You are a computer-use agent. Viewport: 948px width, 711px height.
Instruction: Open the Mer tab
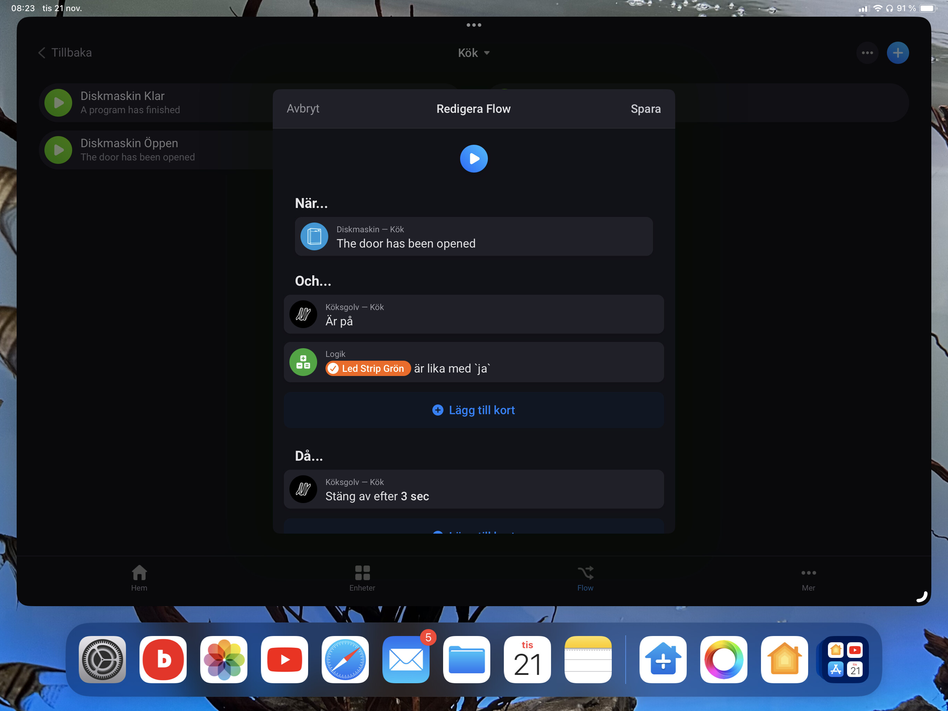point(808,578)
